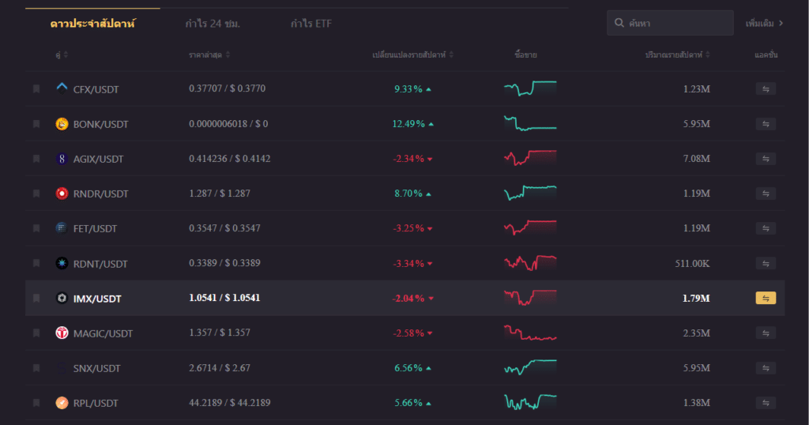Open the RNDR/USDT pair link
The image size is (809, 425).
point(100,194)
